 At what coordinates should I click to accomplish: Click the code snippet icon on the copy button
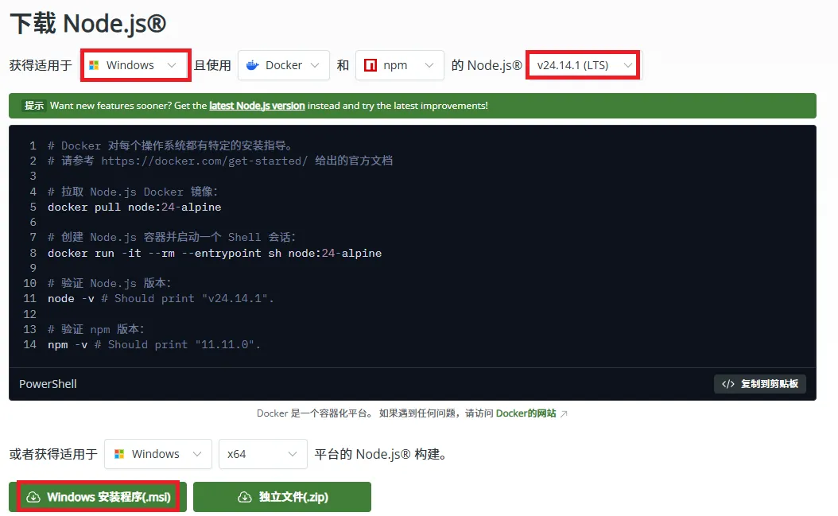click(x=728, y=384)
